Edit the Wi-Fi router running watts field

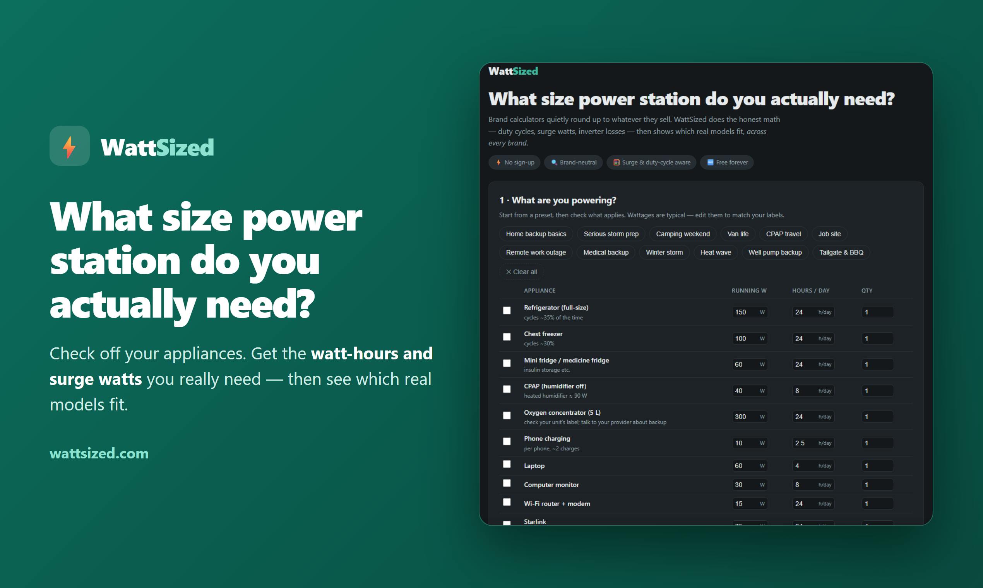coord(749,504)
